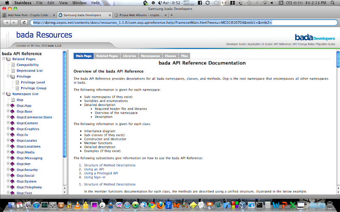Image resolution: width=340 pixels, height=212 pixels.
Task: Open the Finder icon in the Dock
Action: (x=11, y=205)
